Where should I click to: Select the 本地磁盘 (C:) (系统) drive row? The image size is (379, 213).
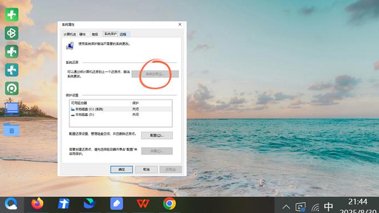(x=120, y=109)
